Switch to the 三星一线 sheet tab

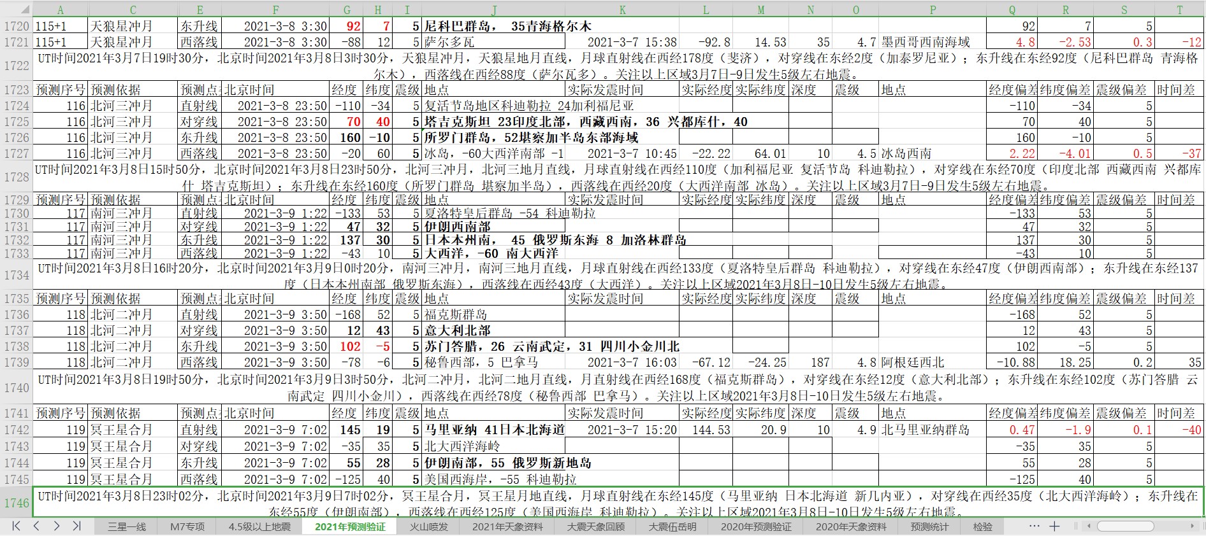(126, 526)
